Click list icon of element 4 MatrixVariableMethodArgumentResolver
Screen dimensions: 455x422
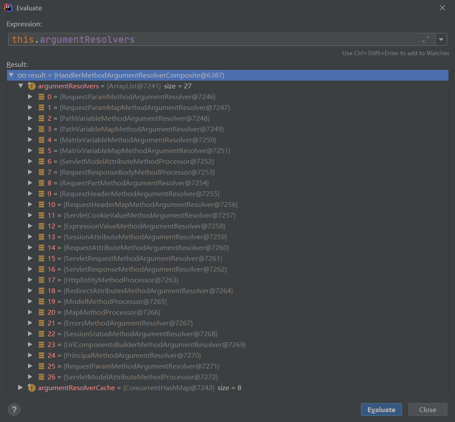pos(41,140)
